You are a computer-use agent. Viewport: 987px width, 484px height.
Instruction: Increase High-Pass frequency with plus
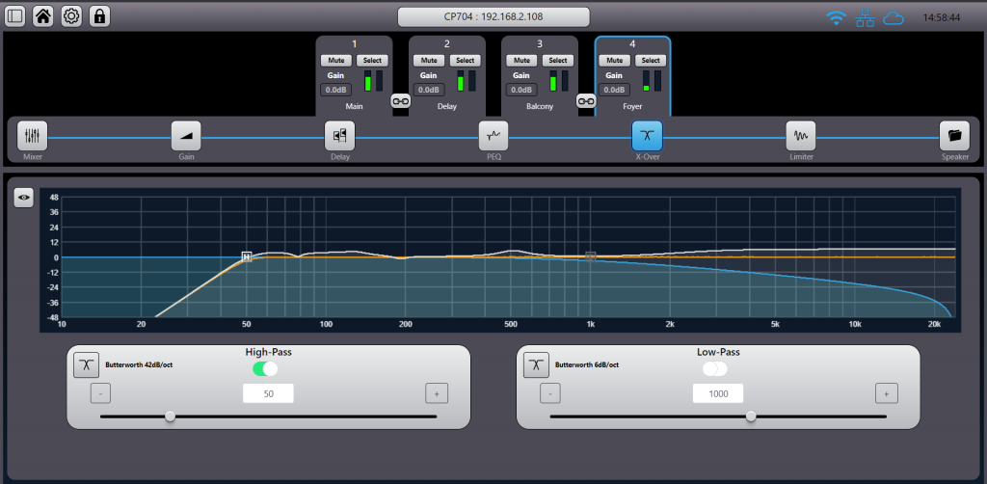click(x=437, y=393)
